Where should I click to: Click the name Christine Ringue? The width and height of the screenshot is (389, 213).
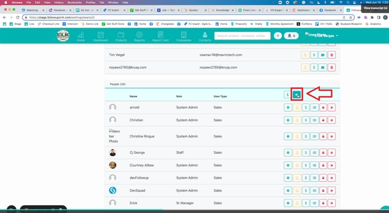coord(142,136)
